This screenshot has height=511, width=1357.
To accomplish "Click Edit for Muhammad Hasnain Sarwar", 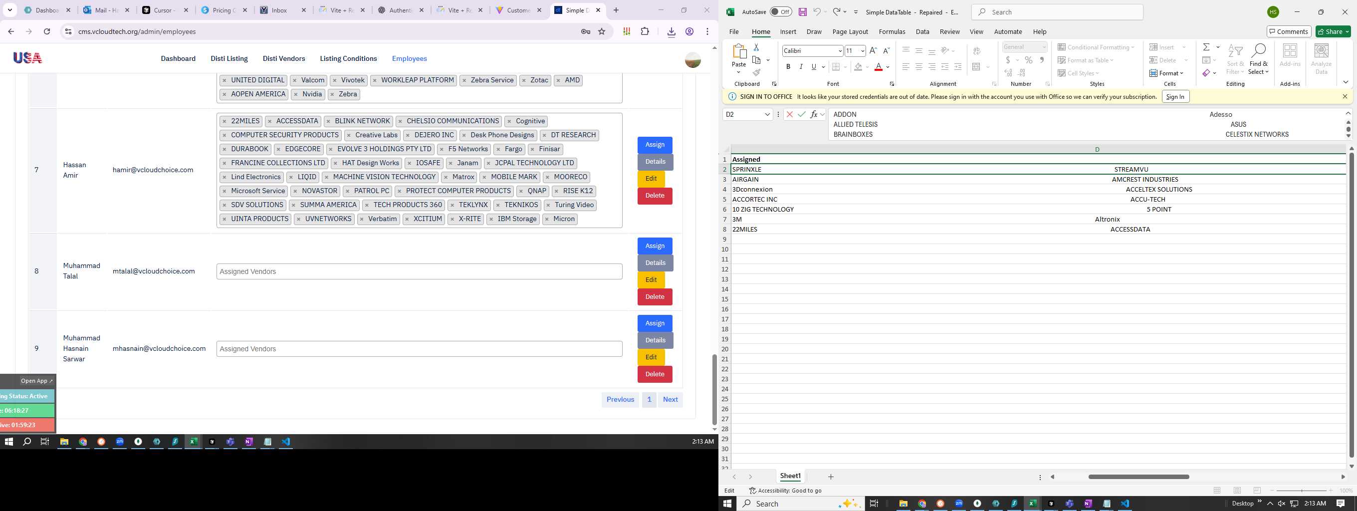I will click(651, 357).
